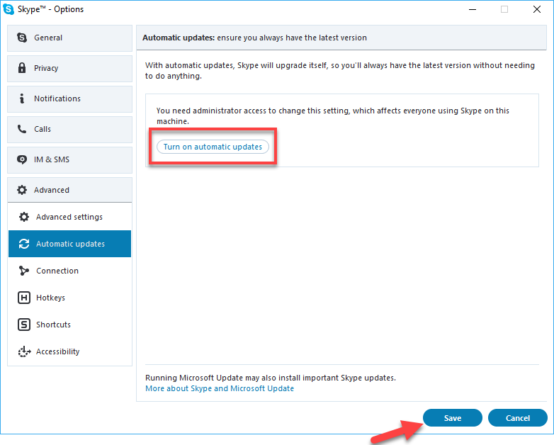Open the Connection settings page
Viewport: 554px width, 445px height.
coord(69,271)
